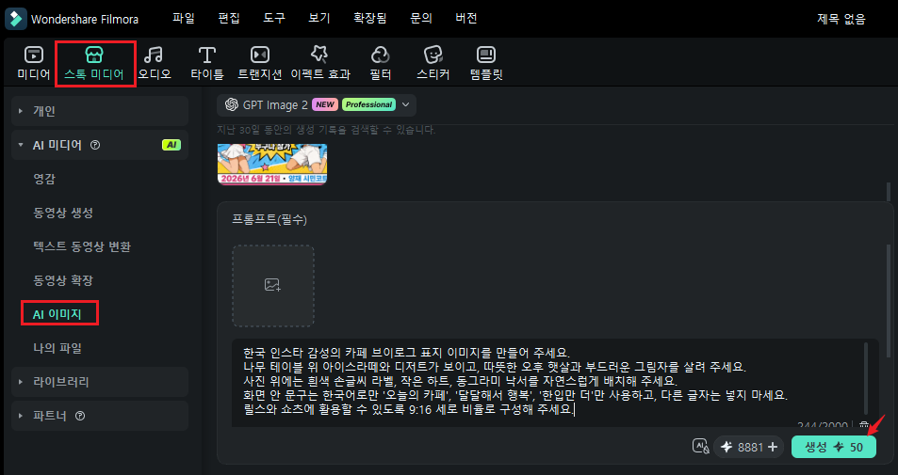The width and height of the screenshot is (898, 475).
Task: Click the prompt text box scrollbar
Action: pos(866,380)
